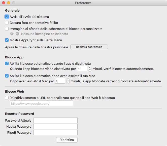Viewport: 167px width, 146px height.
Task: Toggle auto-lock after leaving your Mac
Action: (7, 76)
